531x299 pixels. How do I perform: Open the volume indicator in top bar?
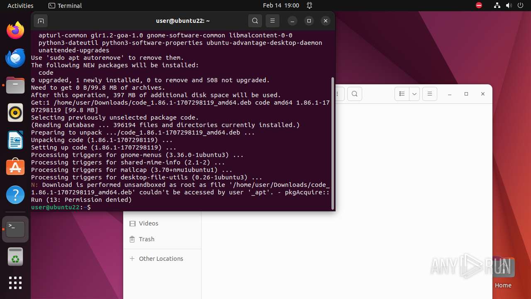[x=509, y=5]
